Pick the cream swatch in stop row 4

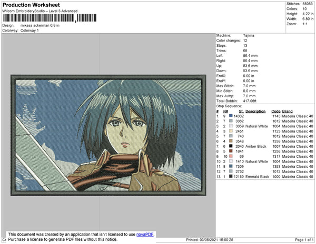(x=231, y=131)
